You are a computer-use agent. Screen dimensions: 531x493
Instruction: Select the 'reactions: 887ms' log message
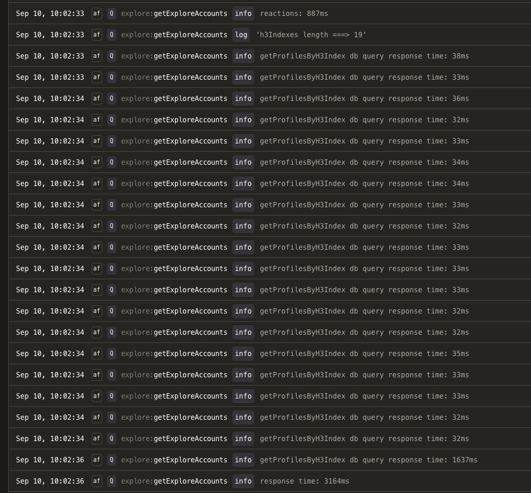pos(294,14)
